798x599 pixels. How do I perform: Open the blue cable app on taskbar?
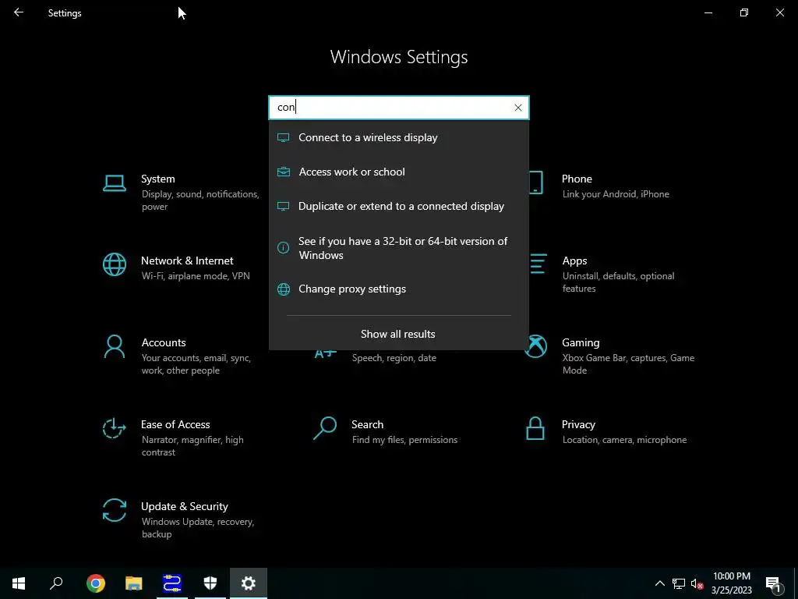click(172, 583)
